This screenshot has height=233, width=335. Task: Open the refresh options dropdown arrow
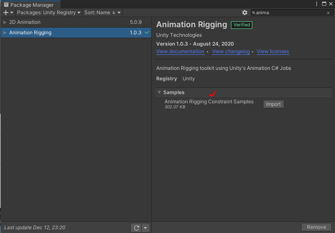point(145,228)
